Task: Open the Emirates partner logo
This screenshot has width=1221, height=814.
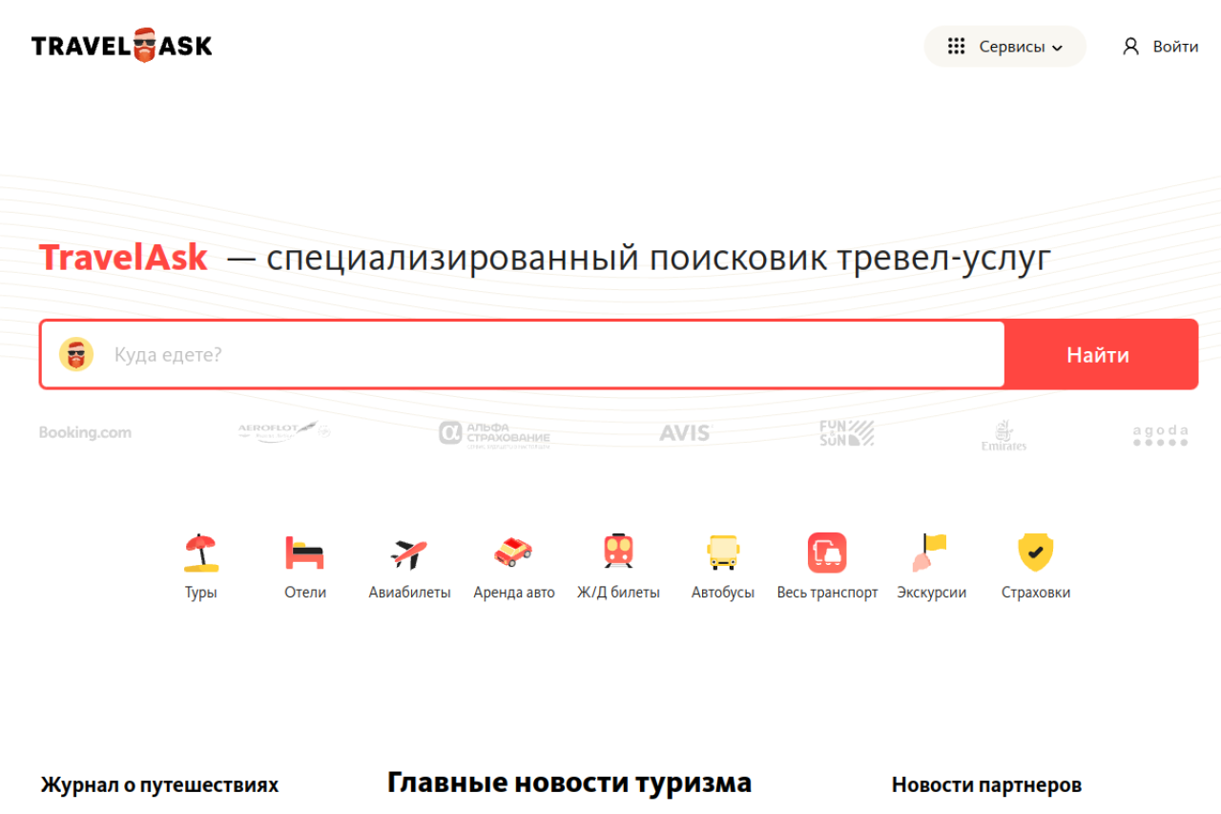Action: 1004,436
